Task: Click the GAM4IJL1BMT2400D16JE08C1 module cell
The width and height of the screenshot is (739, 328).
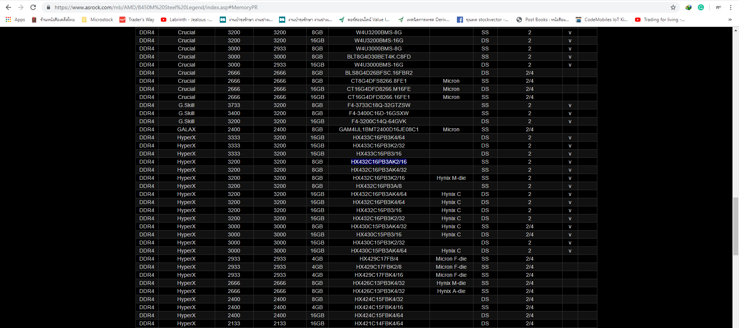Action: pyautogui.click(x=379, y=129)
